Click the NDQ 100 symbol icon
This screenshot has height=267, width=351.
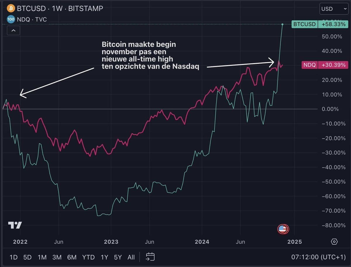coord(11,20)
